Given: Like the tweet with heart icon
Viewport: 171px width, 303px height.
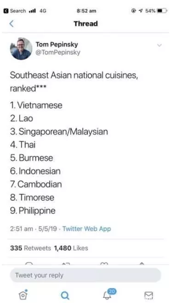Looking at the screenshot, I should (104, 264).
